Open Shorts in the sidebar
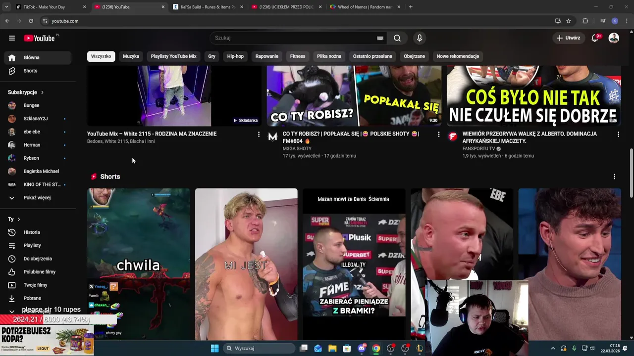Viewport: 634px width, 356px height. click(38, 71)
